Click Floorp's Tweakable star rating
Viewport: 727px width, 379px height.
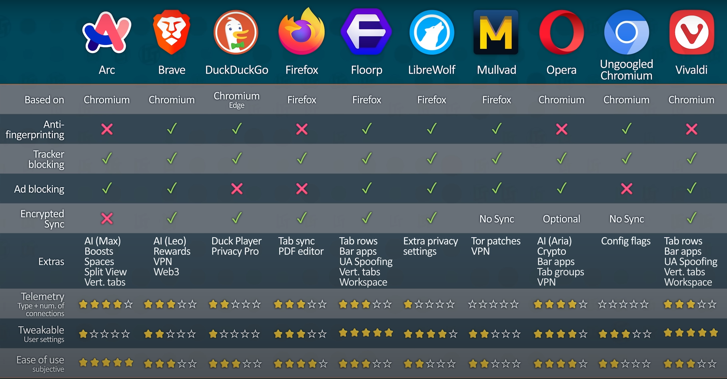(x=366, y=333)
